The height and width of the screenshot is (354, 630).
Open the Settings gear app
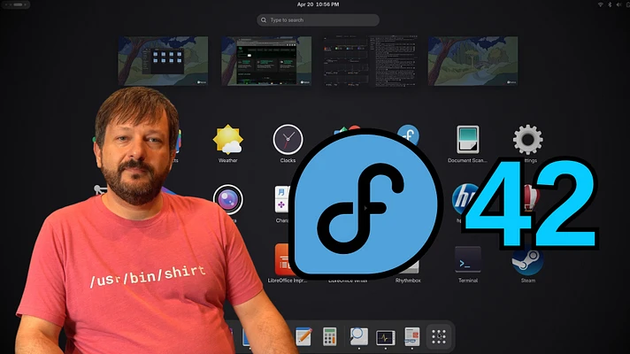(527, 140)
